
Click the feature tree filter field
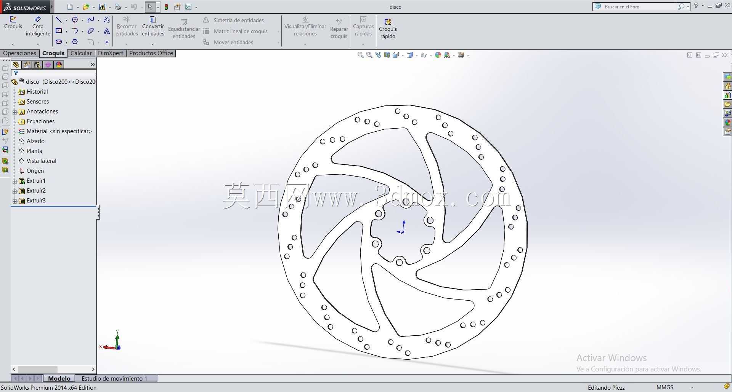coord(54,73)
